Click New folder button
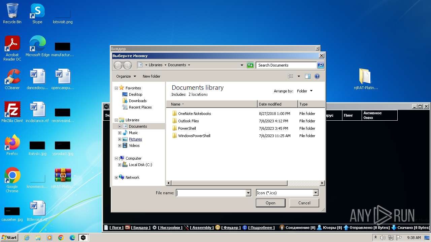431x242 pixels. click(x=152, y=76)
